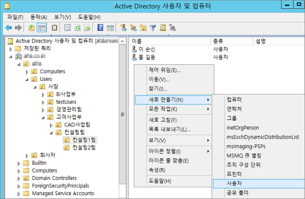Collapse the 컨설팅팀 node
This screenshot has width=305, height=199.
pos(51,133)
